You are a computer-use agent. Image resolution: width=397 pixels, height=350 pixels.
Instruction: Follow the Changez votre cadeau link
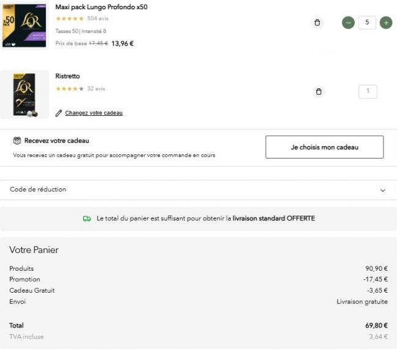point(93,113)
